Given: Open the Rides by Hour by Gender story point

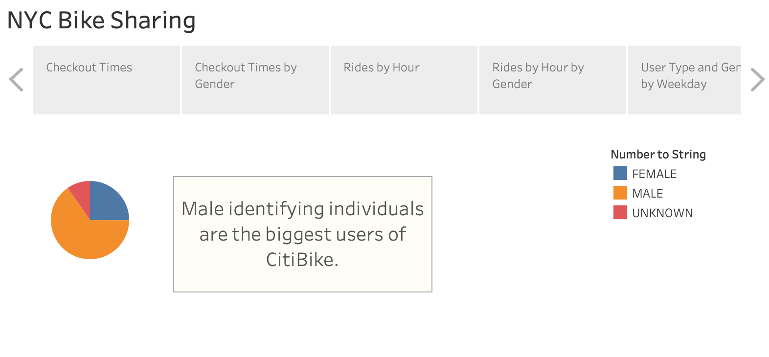Looking at the screenshot, I should point(552,79).
